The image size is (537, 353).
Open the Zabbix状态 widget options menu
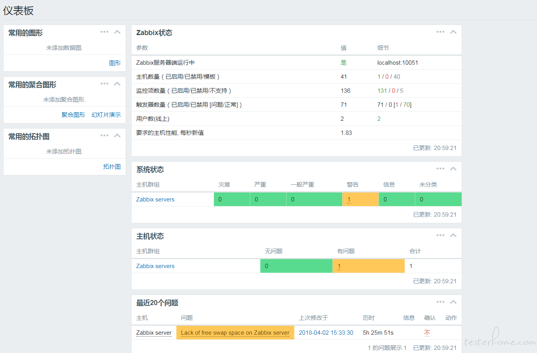440,32
